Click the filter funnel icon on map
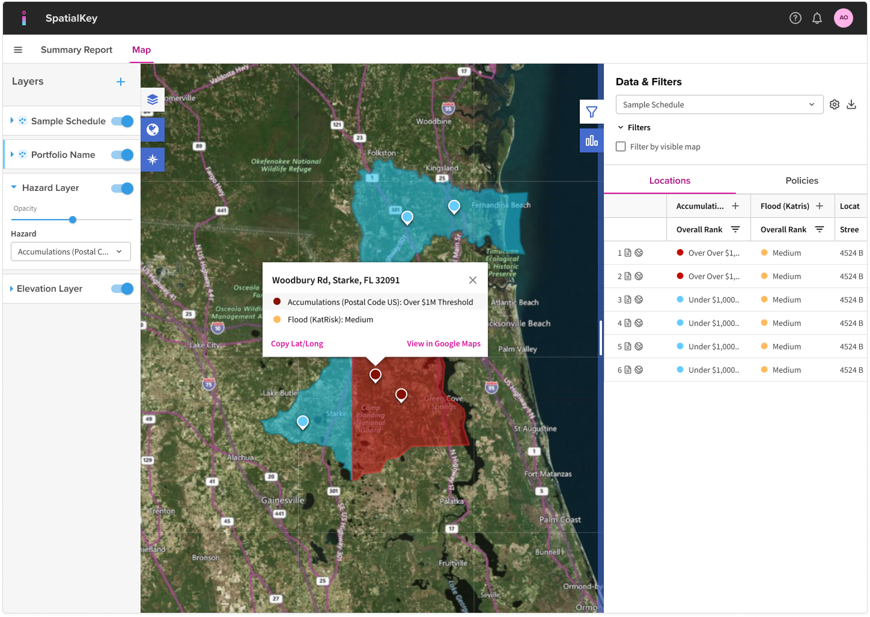870x617 pixels. click(x=591, y=112)
